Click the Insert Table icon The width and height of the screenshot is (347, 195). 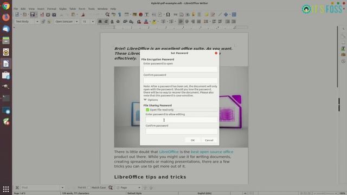[x=126, y=15]
